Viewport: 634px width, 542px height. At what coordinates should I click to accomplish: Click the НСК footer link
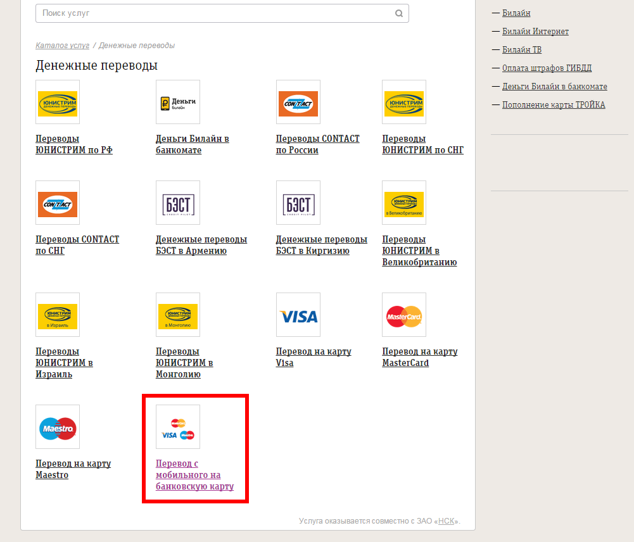tap(446, 521)
